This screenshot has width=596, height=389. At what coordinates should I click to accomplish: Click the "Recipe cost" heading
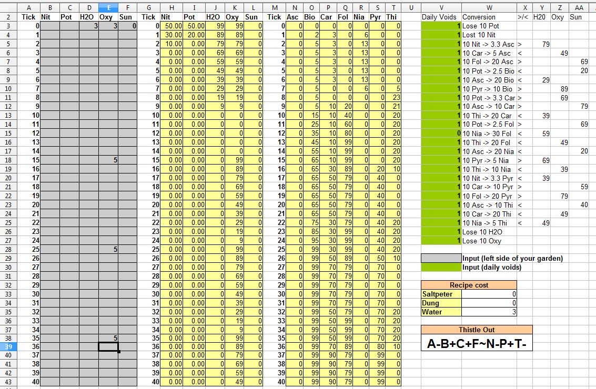tap(469, 285)
